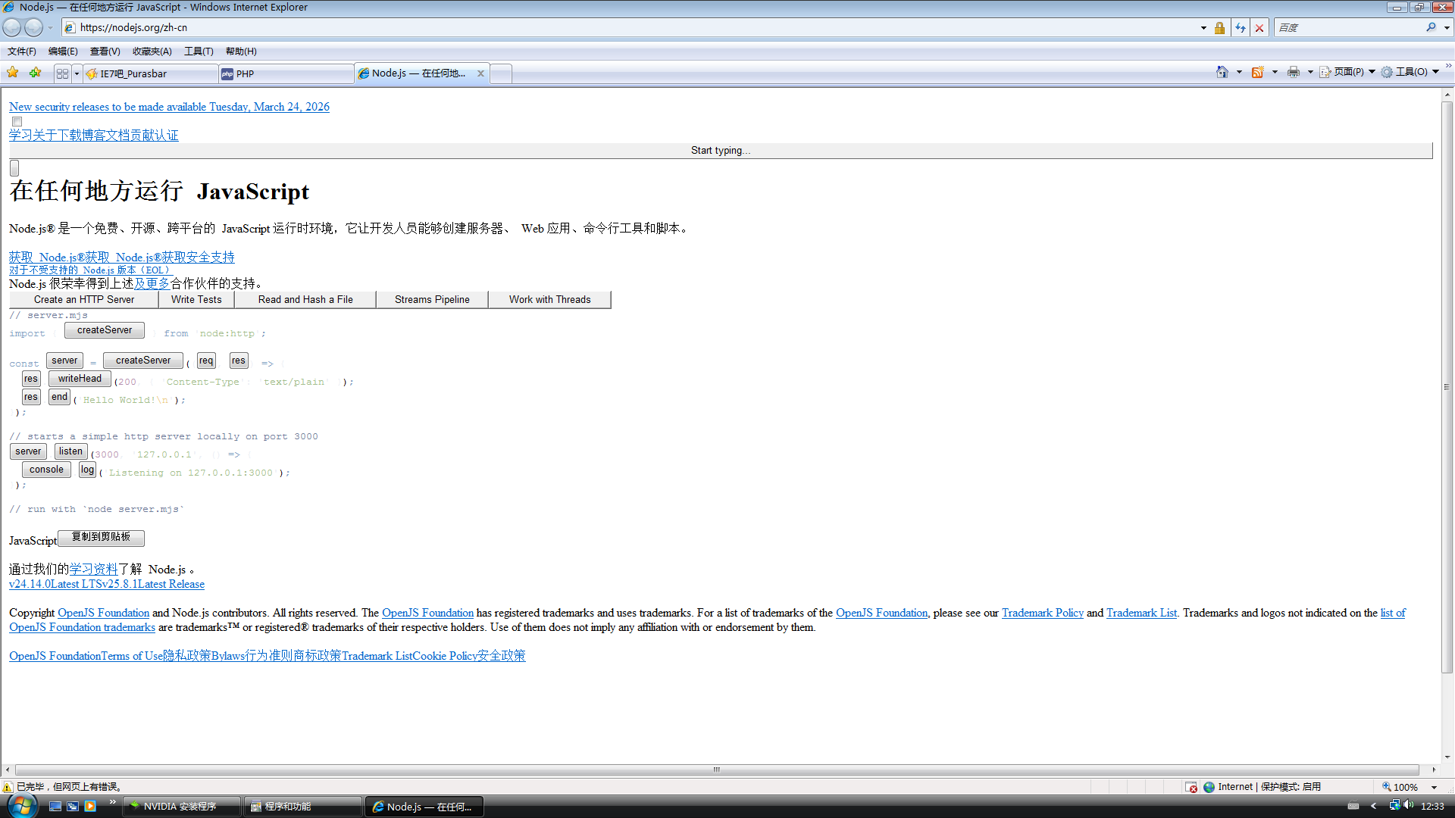This screenshot has height=818, width=1455.
Task: Open the Quick Tabs grid view
Action: click(x=62, y=73)
